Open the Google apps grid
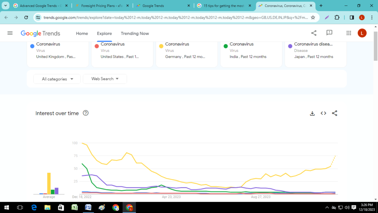The height and width of the screenshot is (213, 378). (348, 33)
